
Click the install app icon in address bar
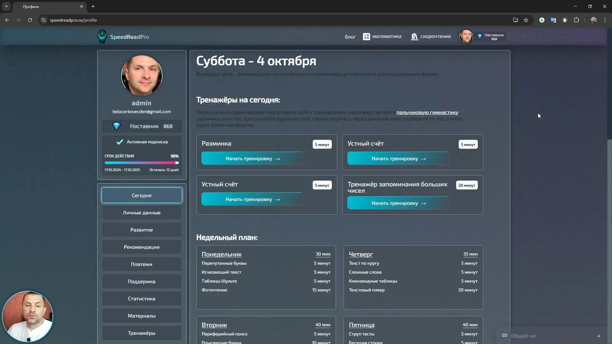point(515,20)
